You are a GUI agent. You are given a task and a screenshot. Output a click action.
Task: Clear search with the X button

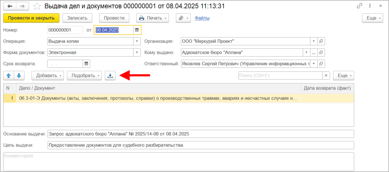point(326,76)
